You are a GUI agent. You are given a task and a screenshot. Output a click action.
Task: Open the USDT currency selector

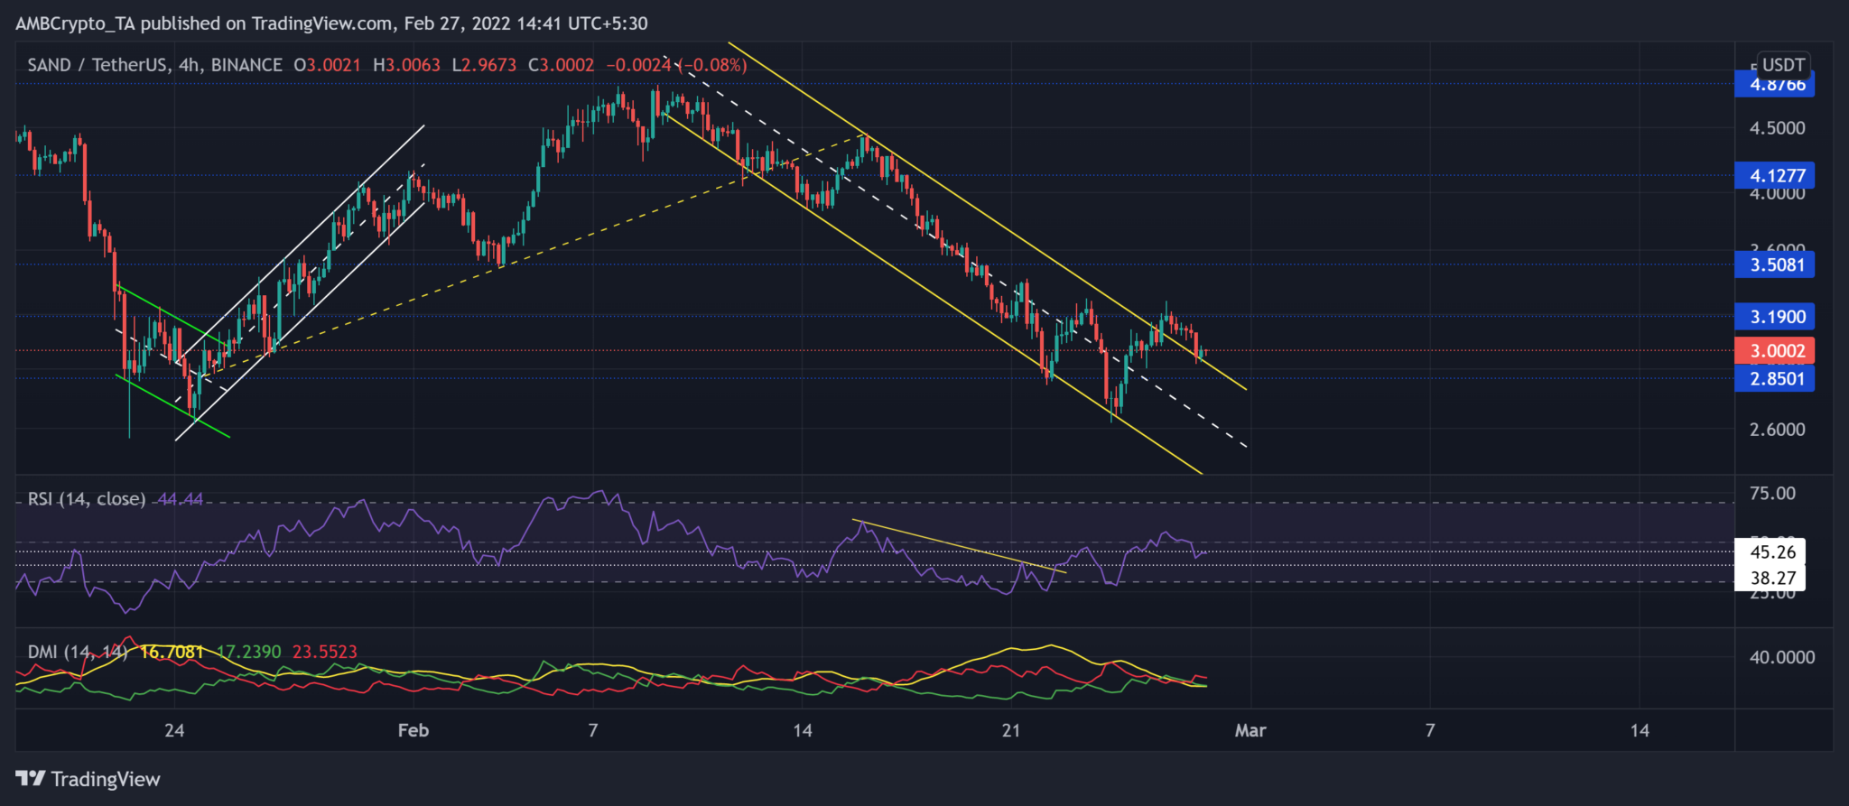1783,65
